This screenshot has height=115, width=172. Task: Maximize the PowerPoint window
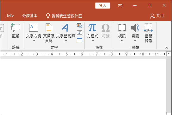pyautogui.click(x=150, y=5)
